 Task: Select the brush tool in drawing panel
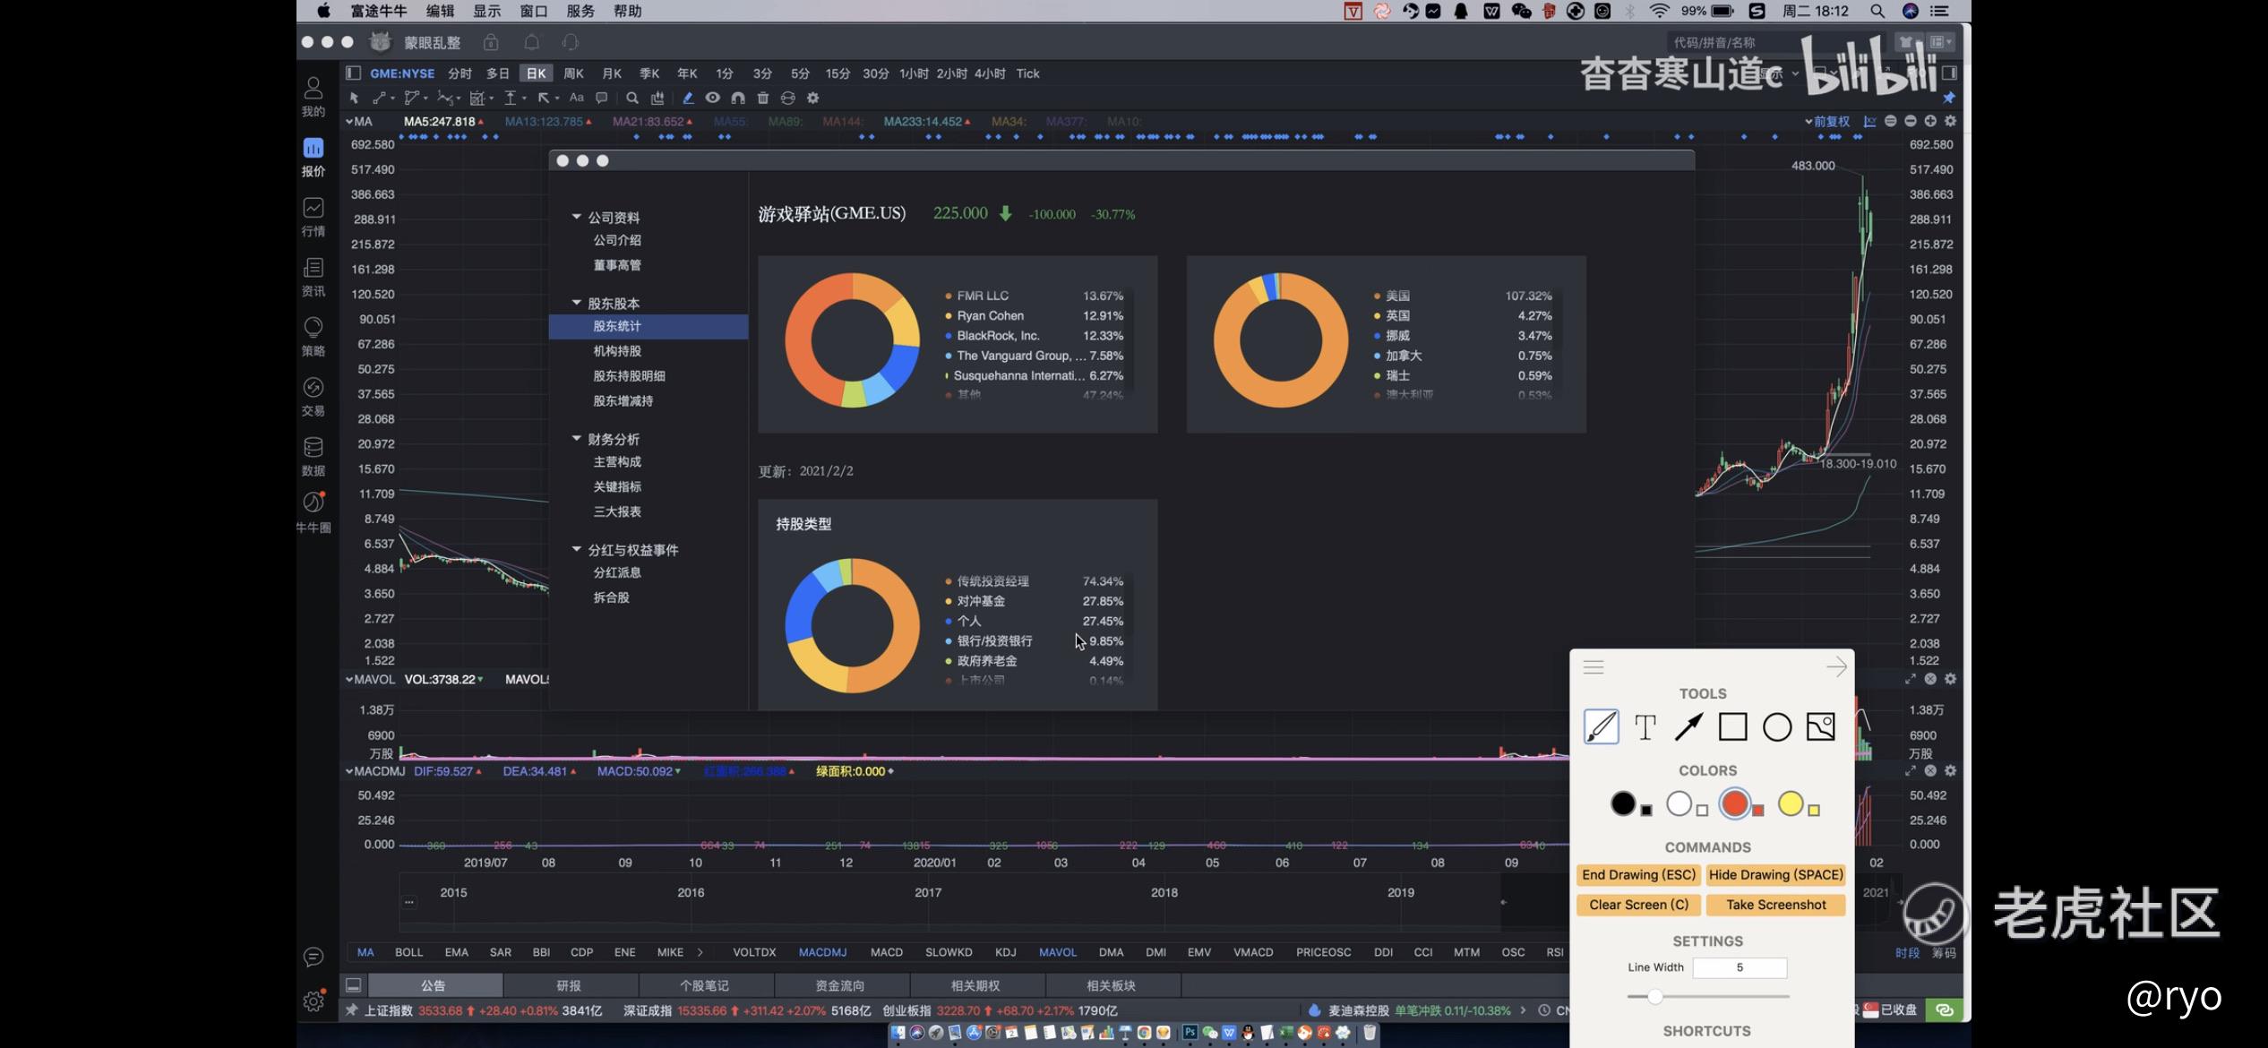pyautogui.click(x=1601, y=726)
